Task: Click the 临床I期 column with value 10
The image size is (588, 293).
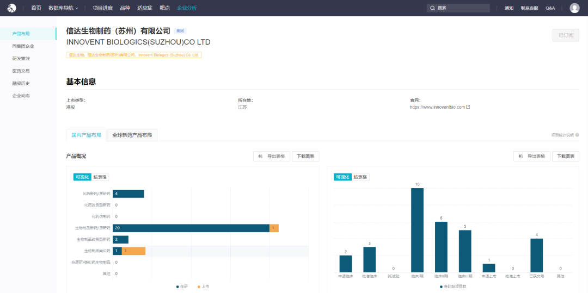Action: 418,230
